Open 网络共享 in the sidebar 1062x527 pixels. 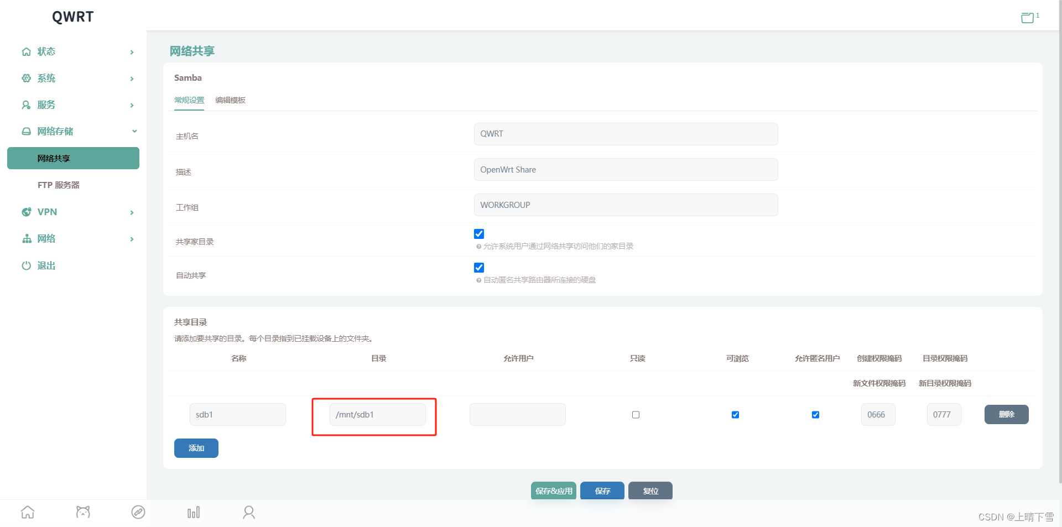[x=73, y=158]
